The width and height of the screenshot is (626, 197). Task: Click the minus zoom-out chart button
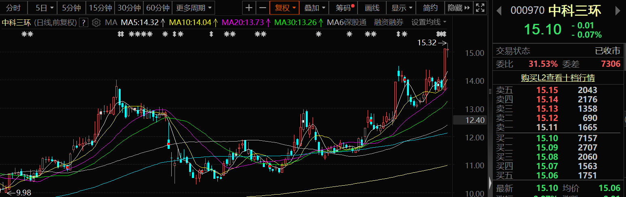[263, 8]
